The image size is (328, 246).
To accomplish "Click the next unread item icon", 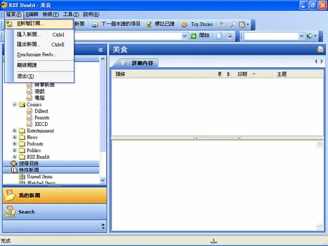I will click(x=95, y=25).
